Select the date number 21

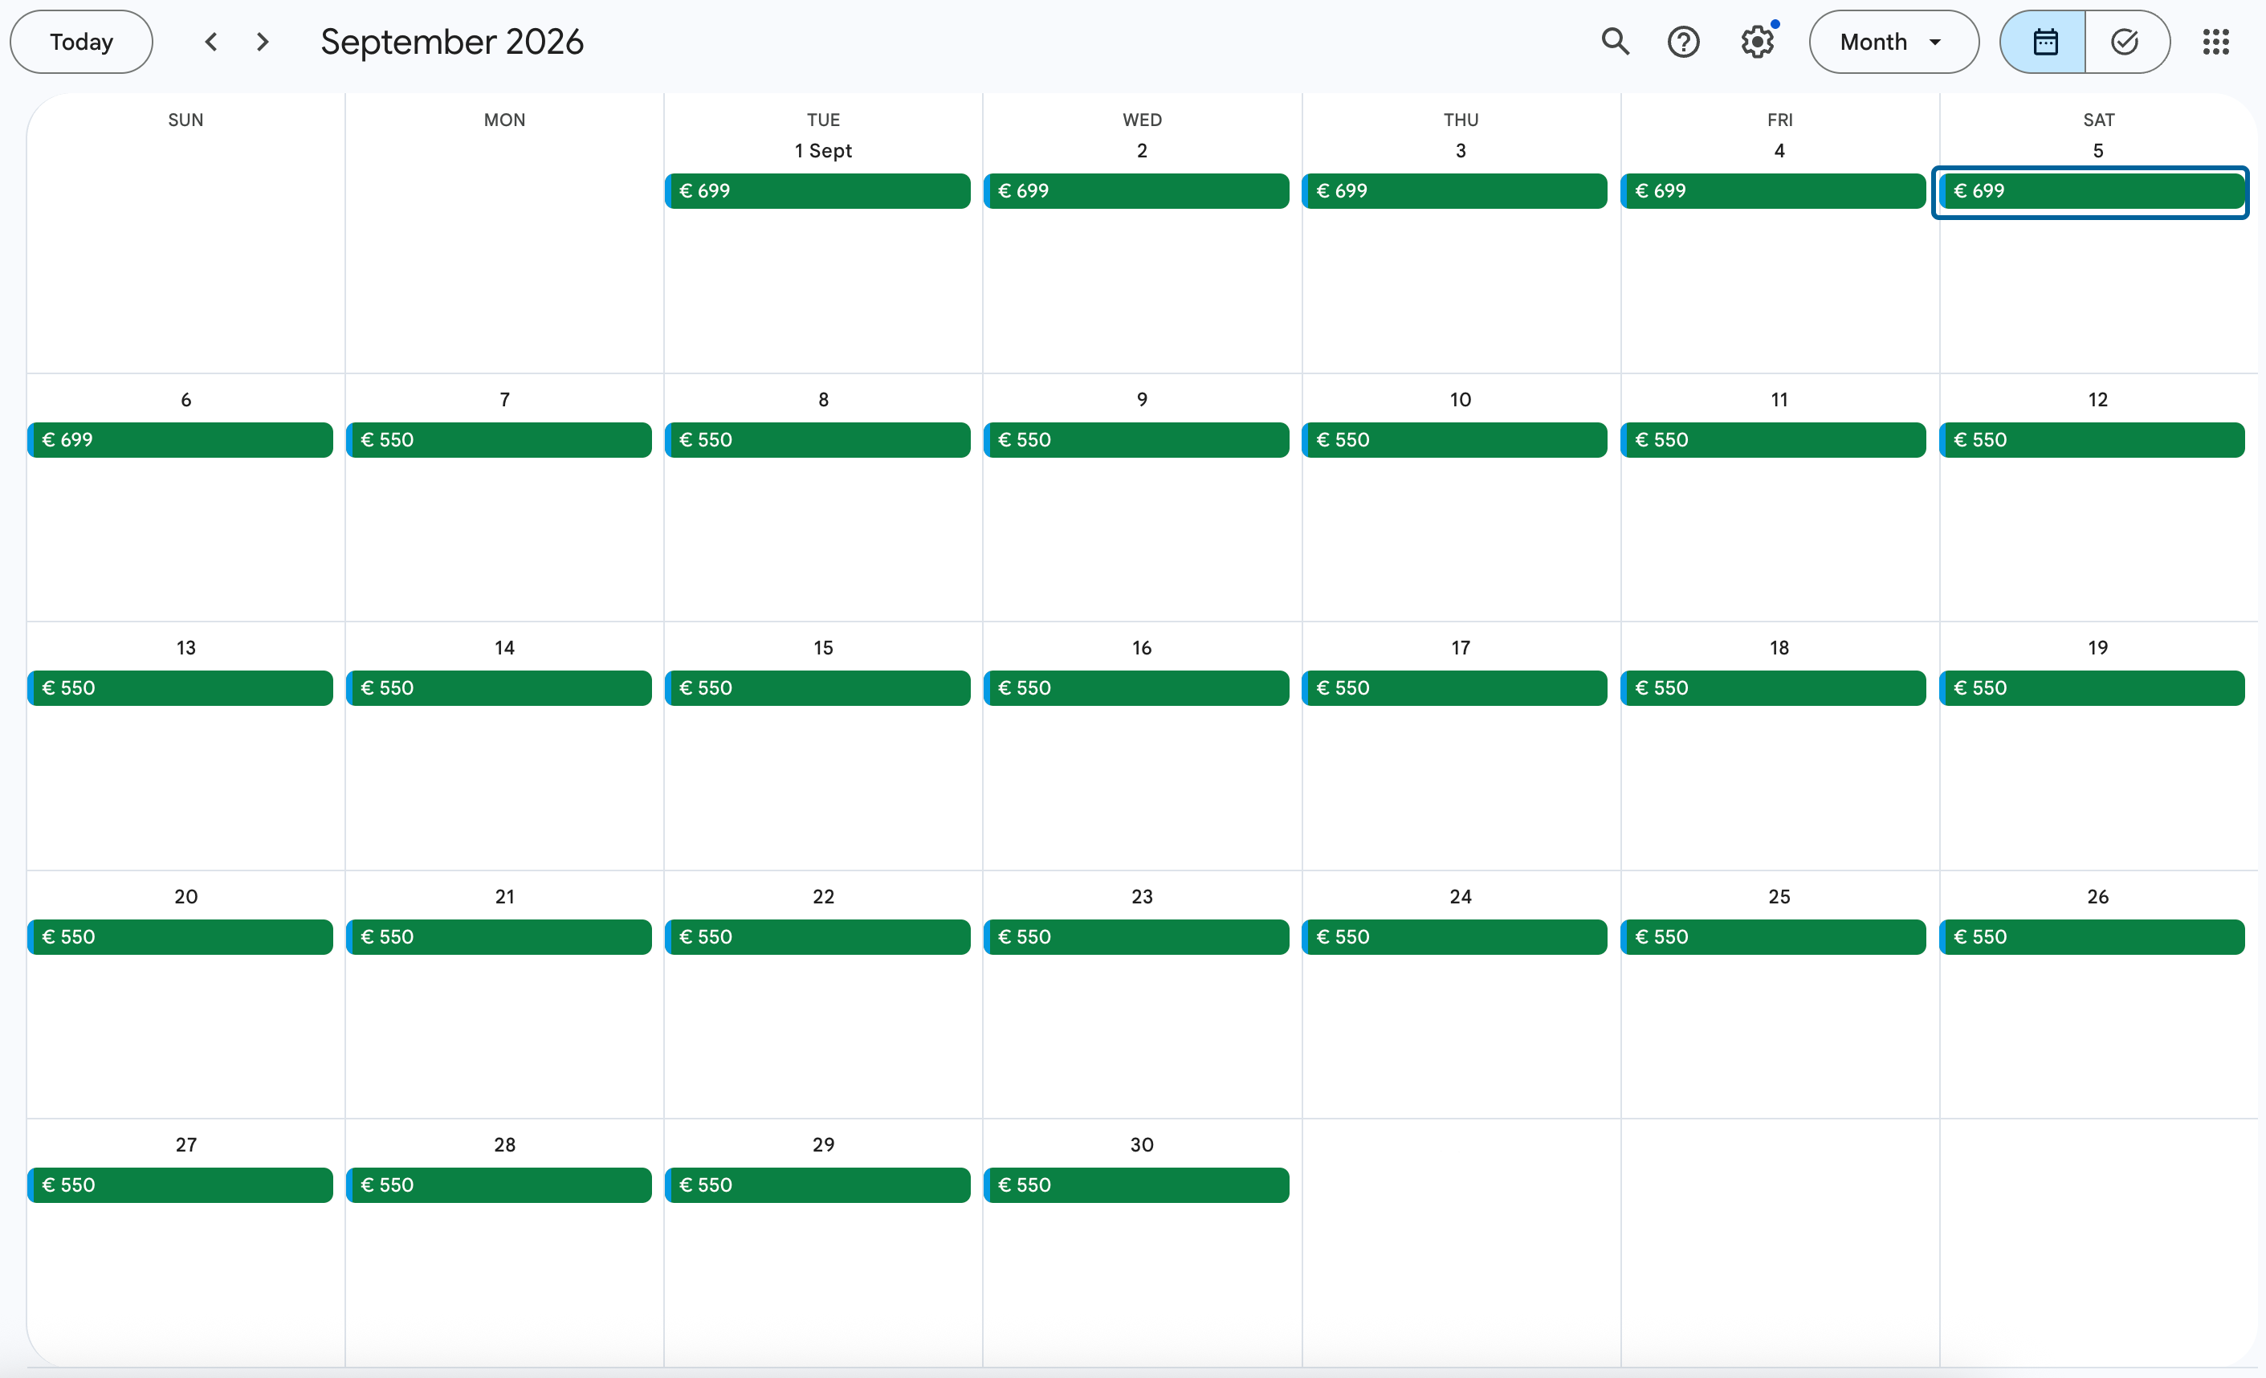click(x=504, y=896)
